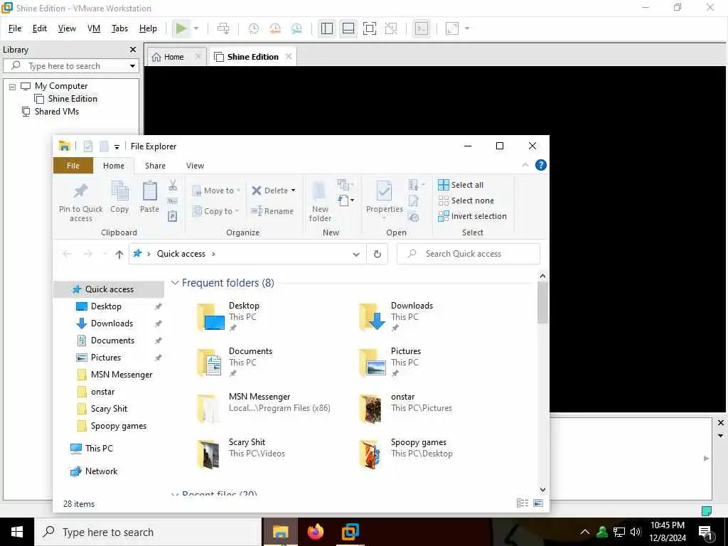728x546 pixels.
Task: Open VMware Help menu
Action: [x=148, y=28]
